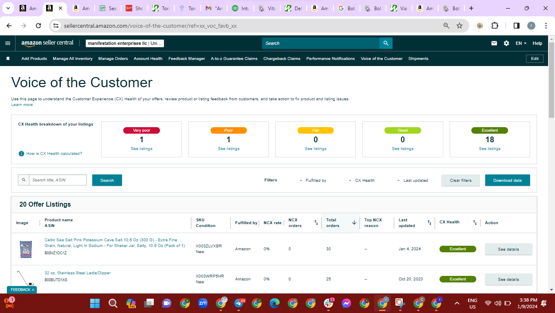The width and height of the screenshot is (555, 313).
Task: Open the Fulfilled by filter dropdown
Action: pos(313,180)
